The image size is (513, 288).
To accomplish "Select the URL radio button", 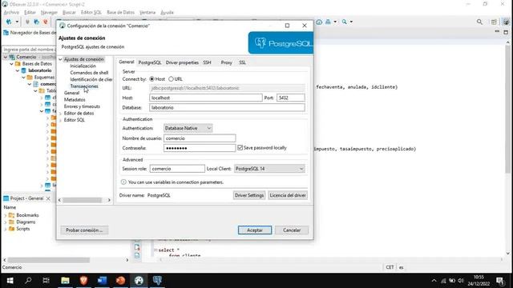I will click(x=171, y=79).
